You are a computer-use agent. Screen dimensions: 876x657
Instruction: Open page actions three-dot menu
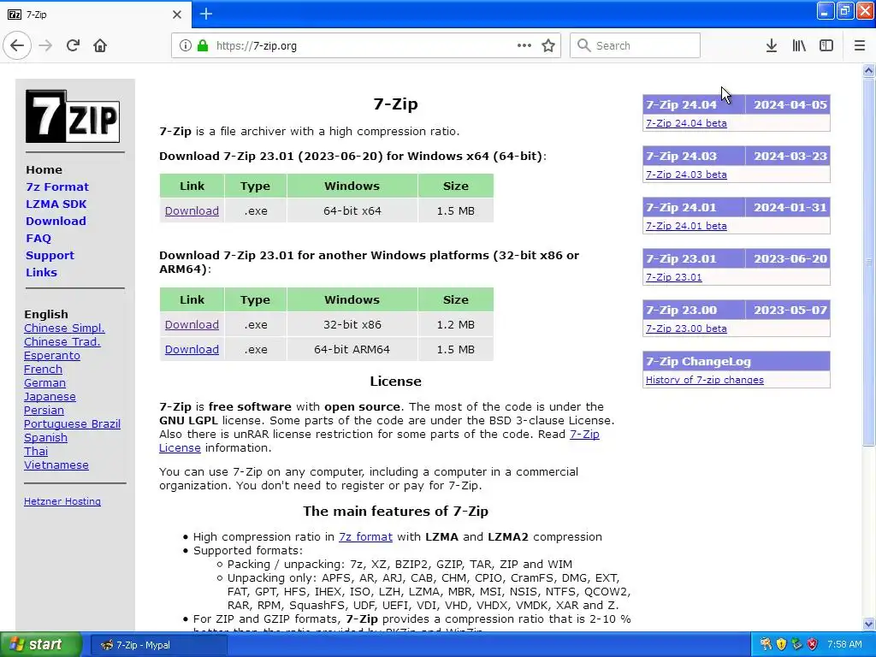tap(524, 45)
